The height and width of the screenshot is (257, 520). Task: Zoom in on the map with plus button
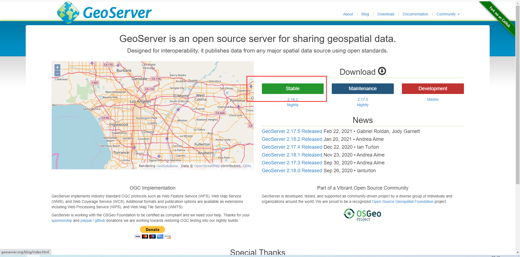coord(57,67)
